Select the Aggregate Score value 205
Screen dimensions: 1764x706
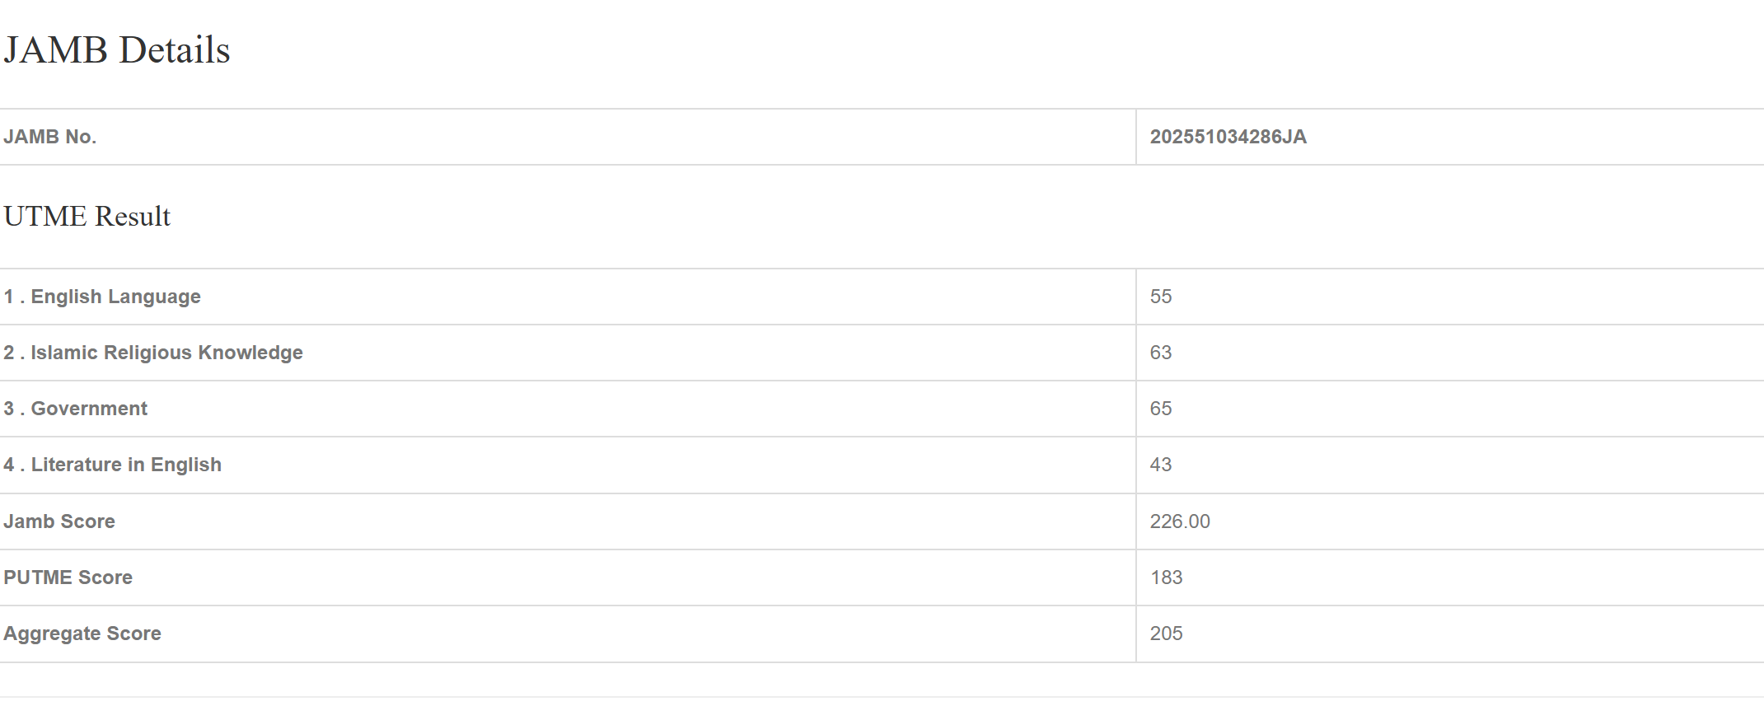tap(1166, 634)
